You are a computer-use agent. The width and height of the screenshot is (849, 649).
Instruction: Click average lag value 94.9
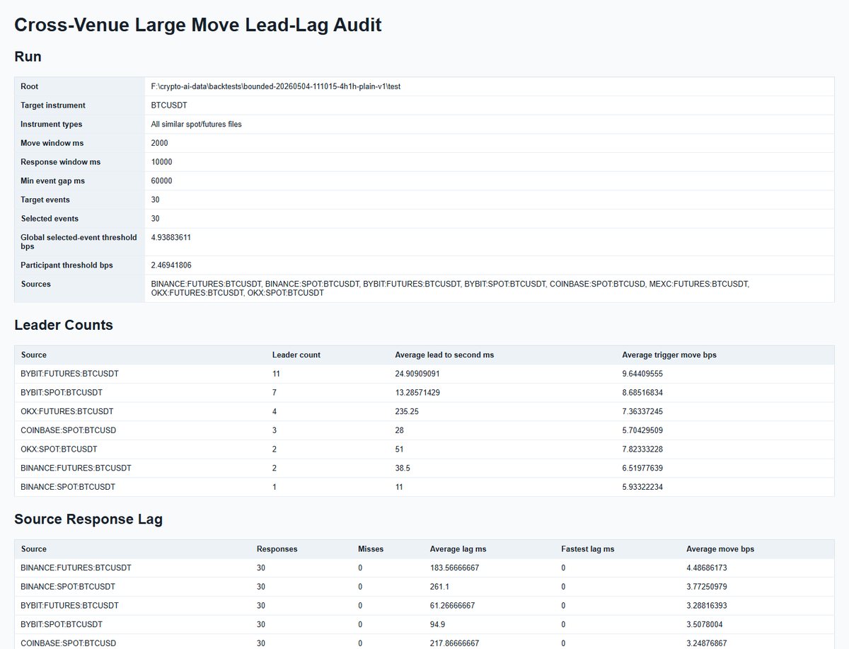pos(438,624)
